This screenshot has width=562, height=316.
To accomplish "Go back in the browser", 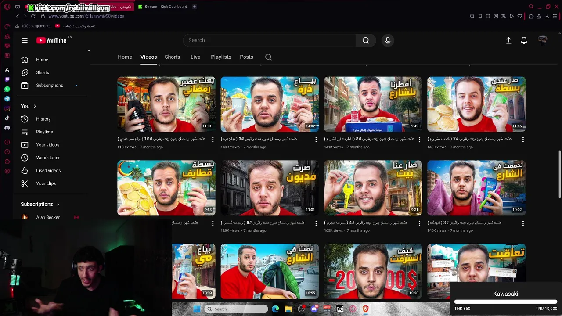I will click(18, 16).
